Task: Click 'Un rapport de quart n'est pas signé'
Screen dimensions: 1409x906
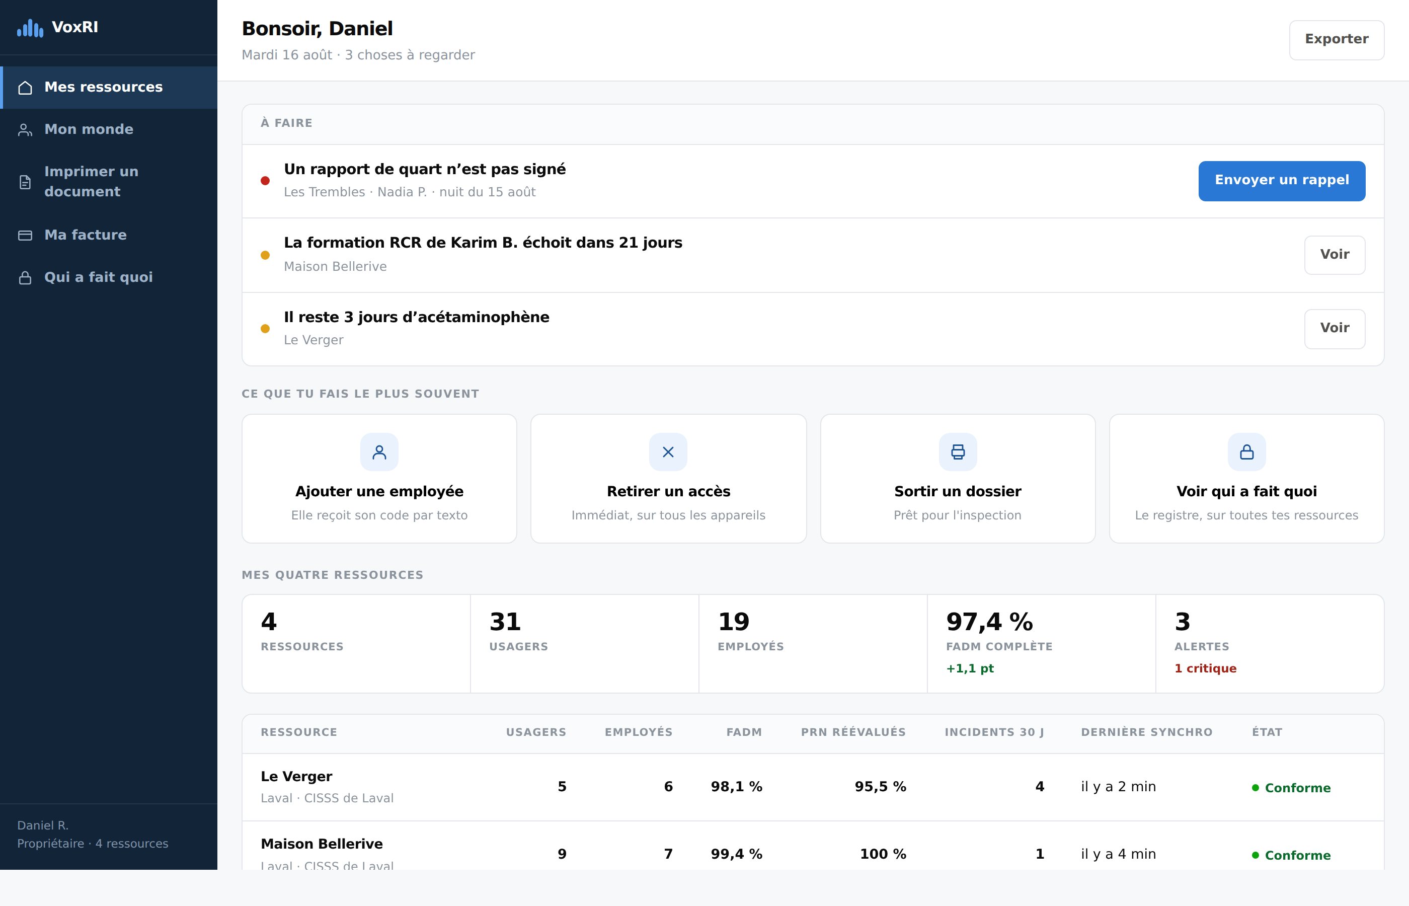Action: pyautogui.click(x=425, y=170)
